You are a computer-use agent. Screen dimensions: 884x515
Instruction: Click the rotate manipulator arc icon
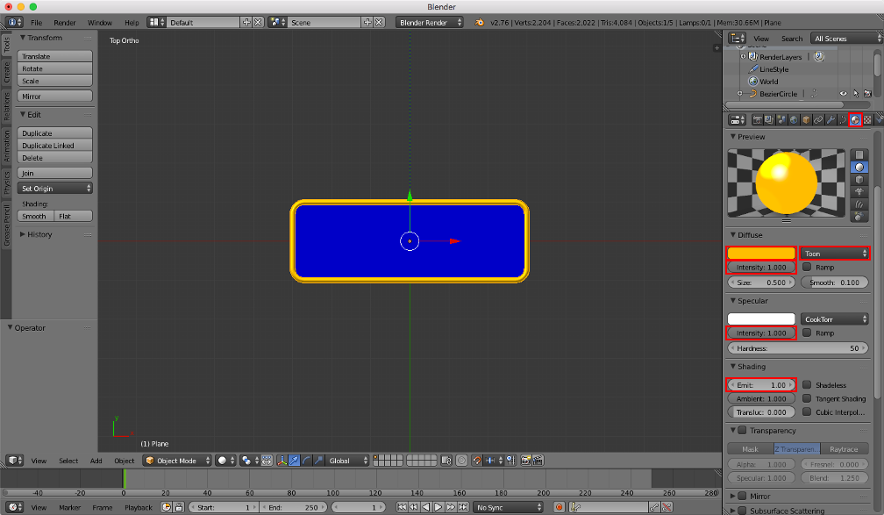(307, 461)
